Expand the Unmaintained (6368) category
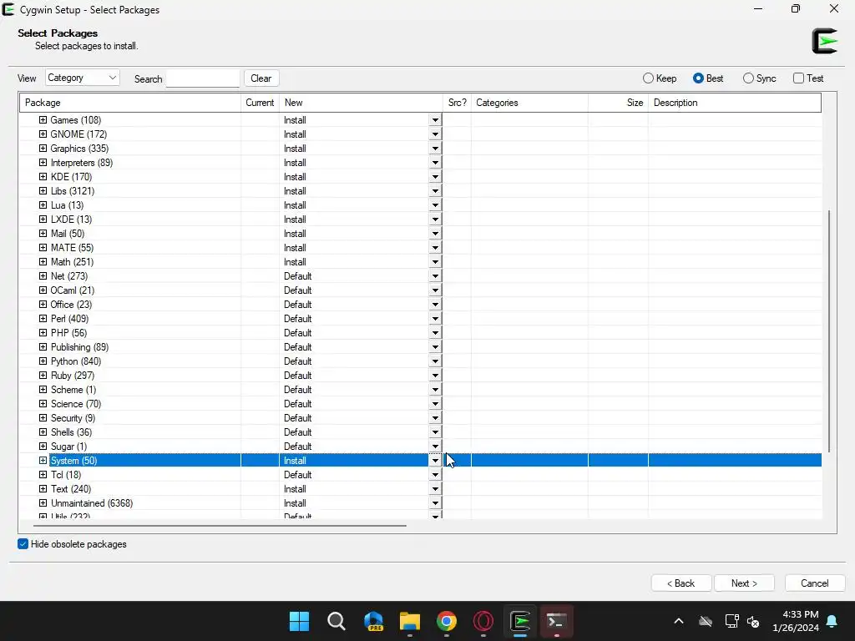855x641 pixels. [x=43, y=503]
